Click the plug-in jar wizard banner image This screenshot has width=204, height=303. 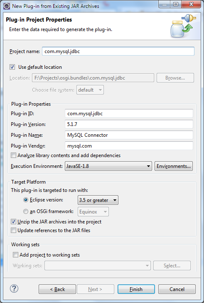[183, 26]
